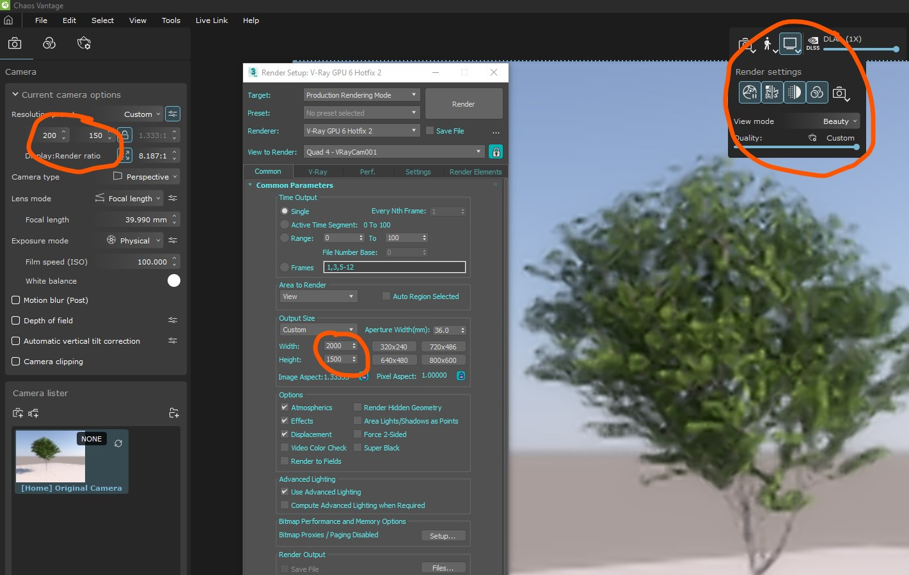This screenshot has width=909, height=575.
Task: Adjust the DLSS scale slider
Action: 862,49
